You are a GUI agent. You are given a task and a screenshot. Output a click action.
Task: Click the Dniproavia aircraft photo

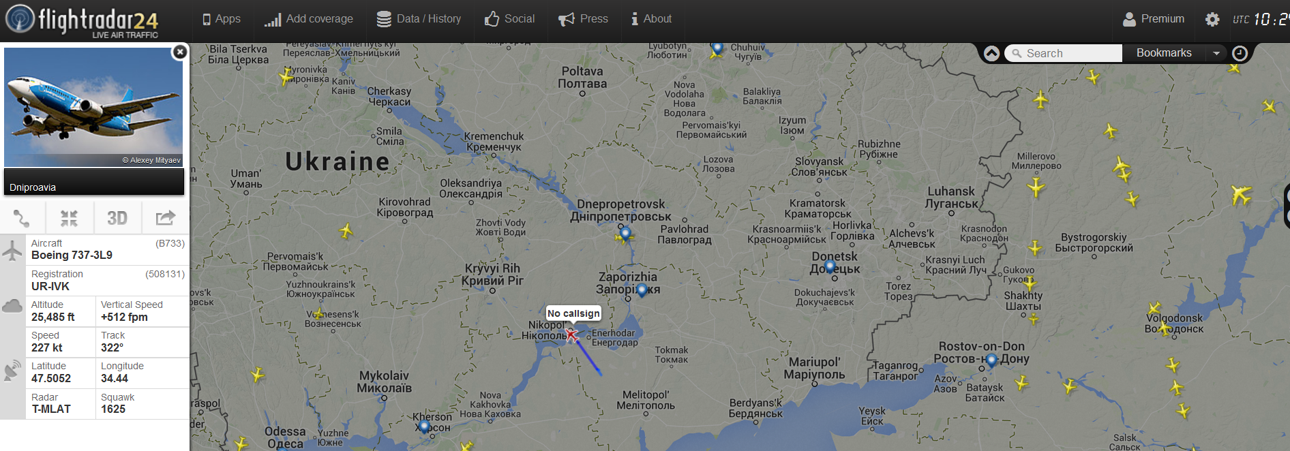tap(93, 107)
